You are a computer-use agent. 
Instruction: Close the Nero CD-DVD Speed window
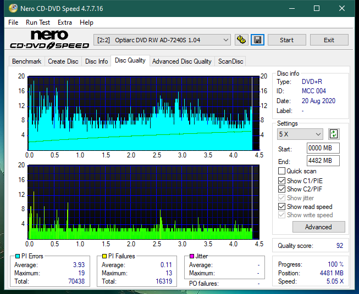pyautogui.click(x=342, y=8)
